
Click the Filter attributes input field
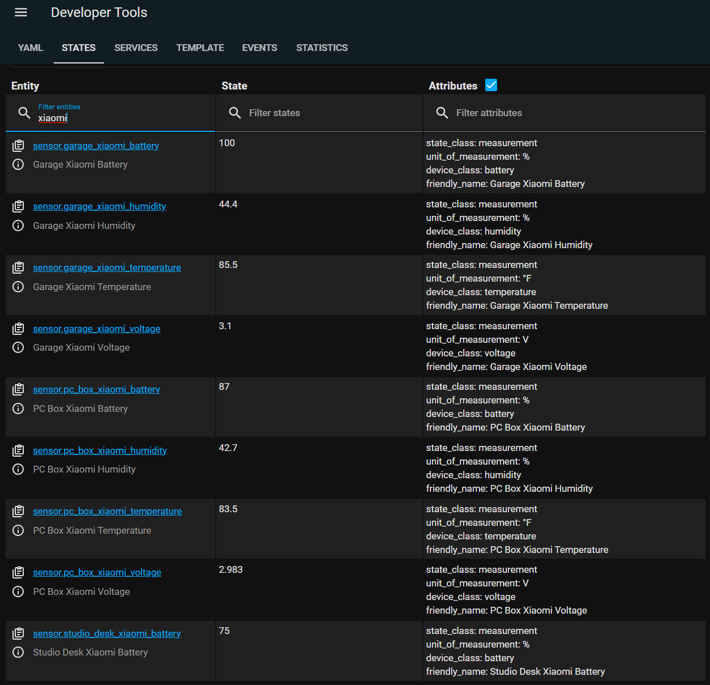click(x=564, y=113)
